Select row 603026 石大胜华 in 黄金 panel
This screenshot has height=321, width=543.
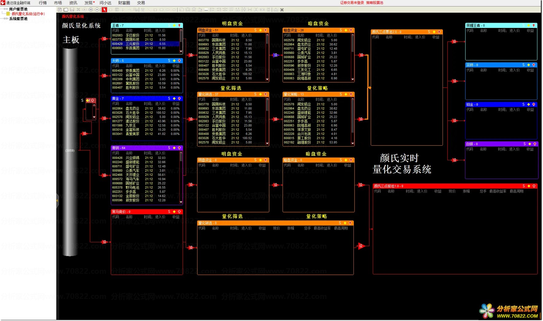tap(146, 113)
